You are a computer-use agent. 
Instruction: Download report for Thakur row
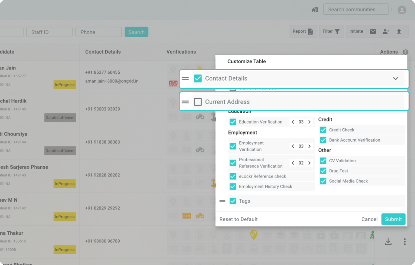click(388, 242)
